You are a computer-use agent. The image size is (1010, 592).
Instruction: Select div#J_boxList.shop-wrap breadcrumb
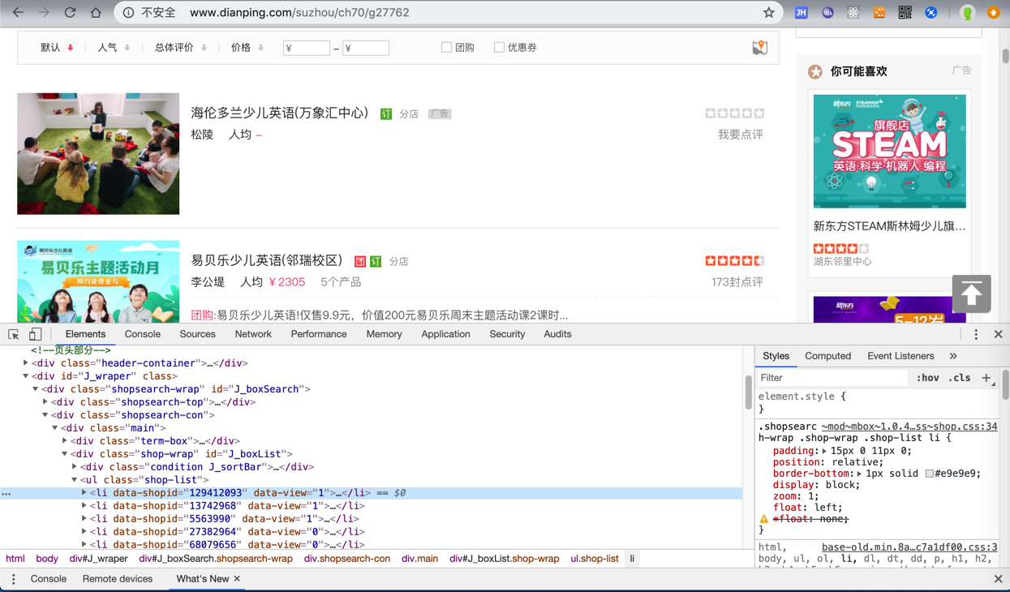tap(504, 559)
